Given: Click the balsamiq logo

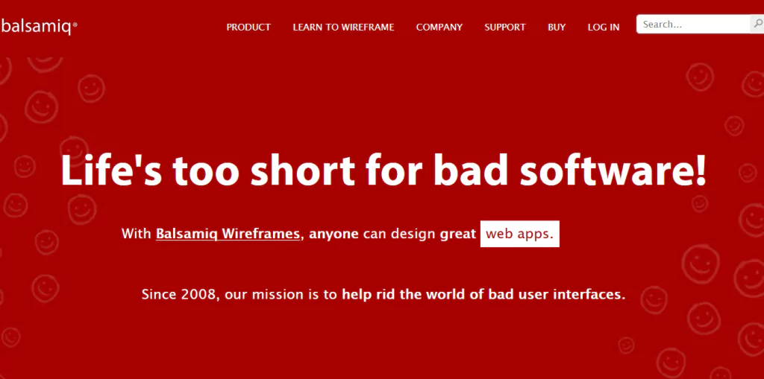Looking at the screenshot, I should click(x=39, y=27).
